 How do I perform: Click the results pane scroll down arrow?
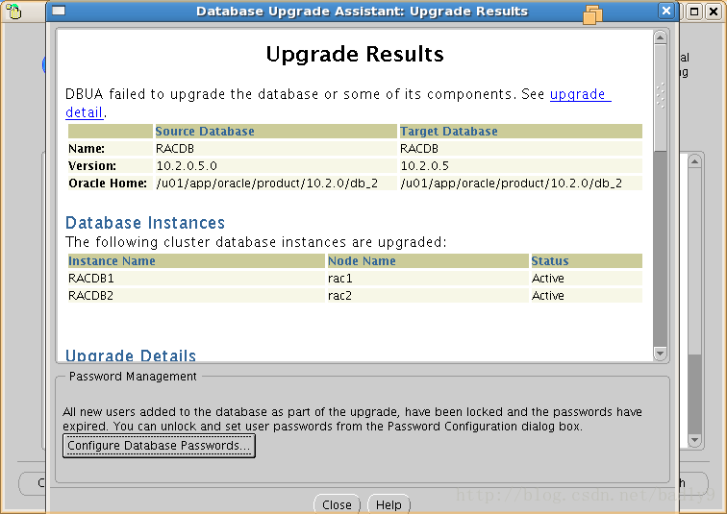click(661, 354)
